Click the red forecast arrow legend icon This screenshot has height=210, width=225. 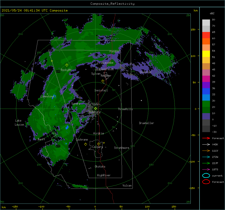pos(206,138)
